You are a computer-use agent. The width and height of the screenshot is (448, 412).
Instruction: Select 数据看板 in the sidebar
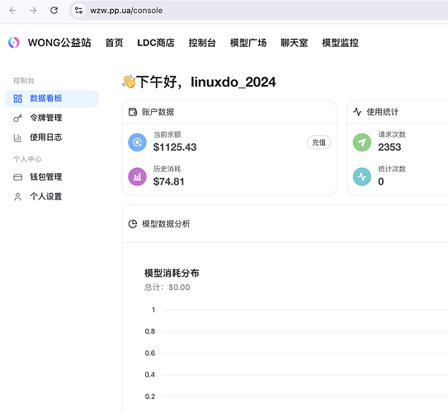[52, 98]
